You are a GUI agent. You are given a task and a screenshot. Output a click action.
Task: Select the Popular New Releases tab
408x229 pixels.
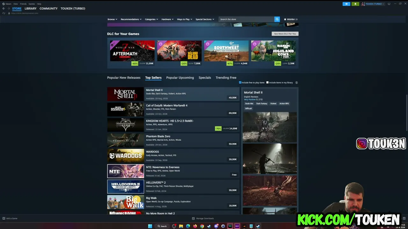(x=124, y=78)
